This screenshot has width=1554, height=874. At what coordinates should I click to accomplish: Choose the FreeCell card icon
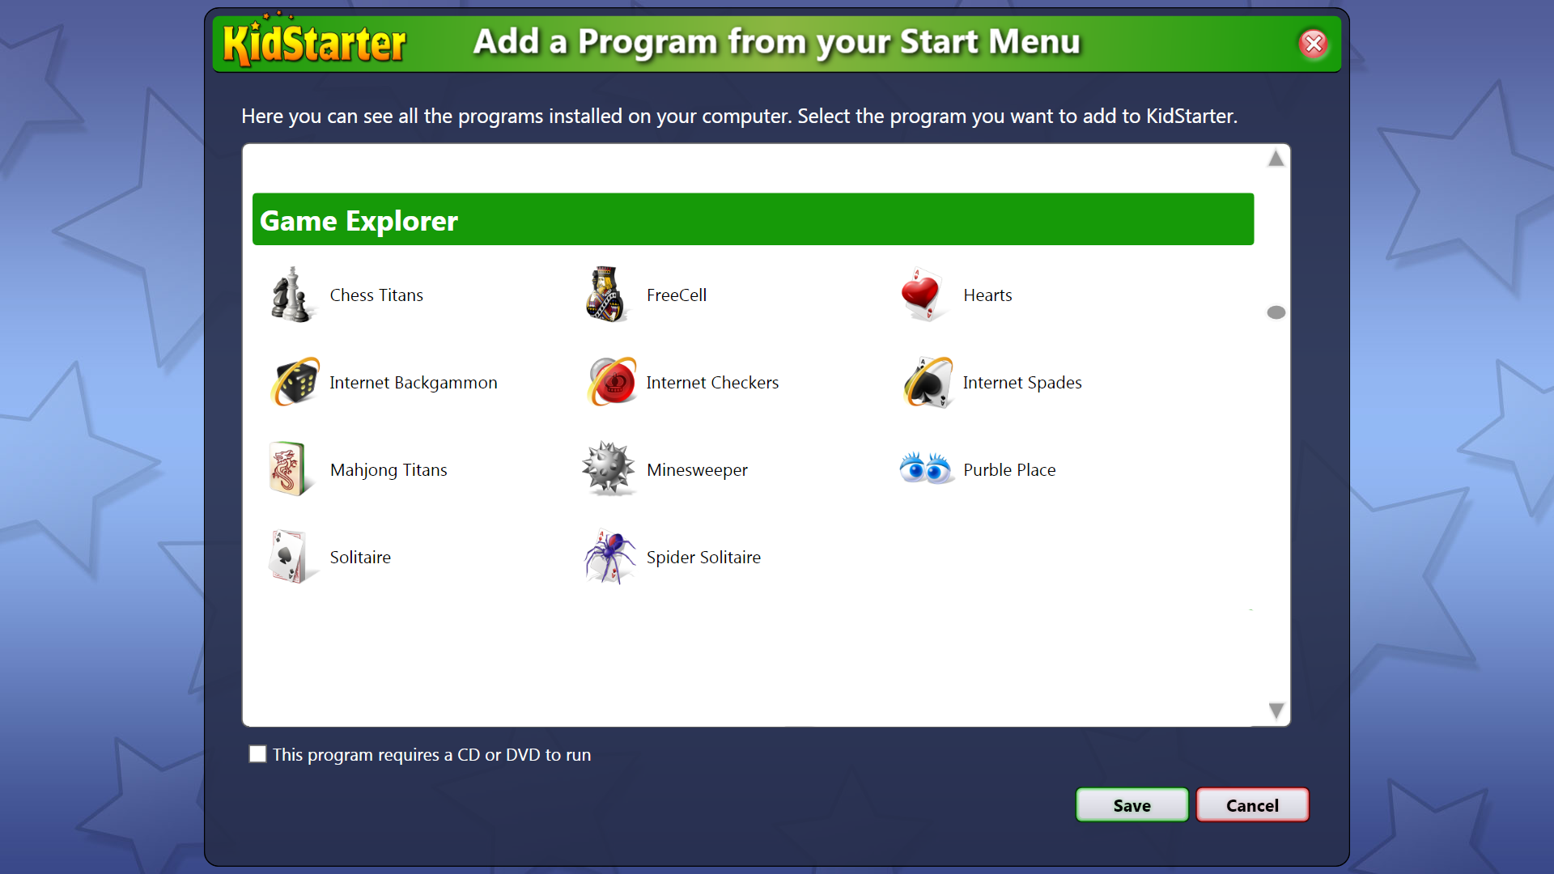(607, 295)
